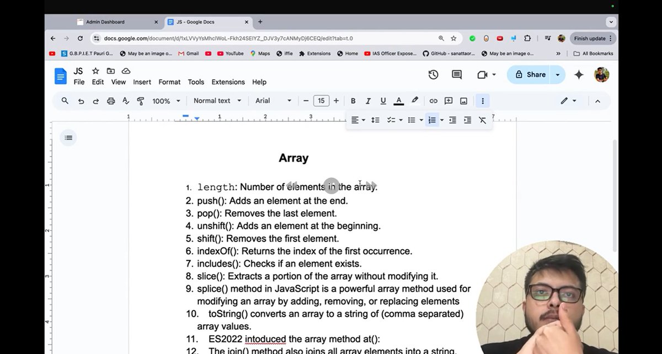Screen dimensions: 662x354
Task: Click the font size field showing 15
Action: [321, 101]
